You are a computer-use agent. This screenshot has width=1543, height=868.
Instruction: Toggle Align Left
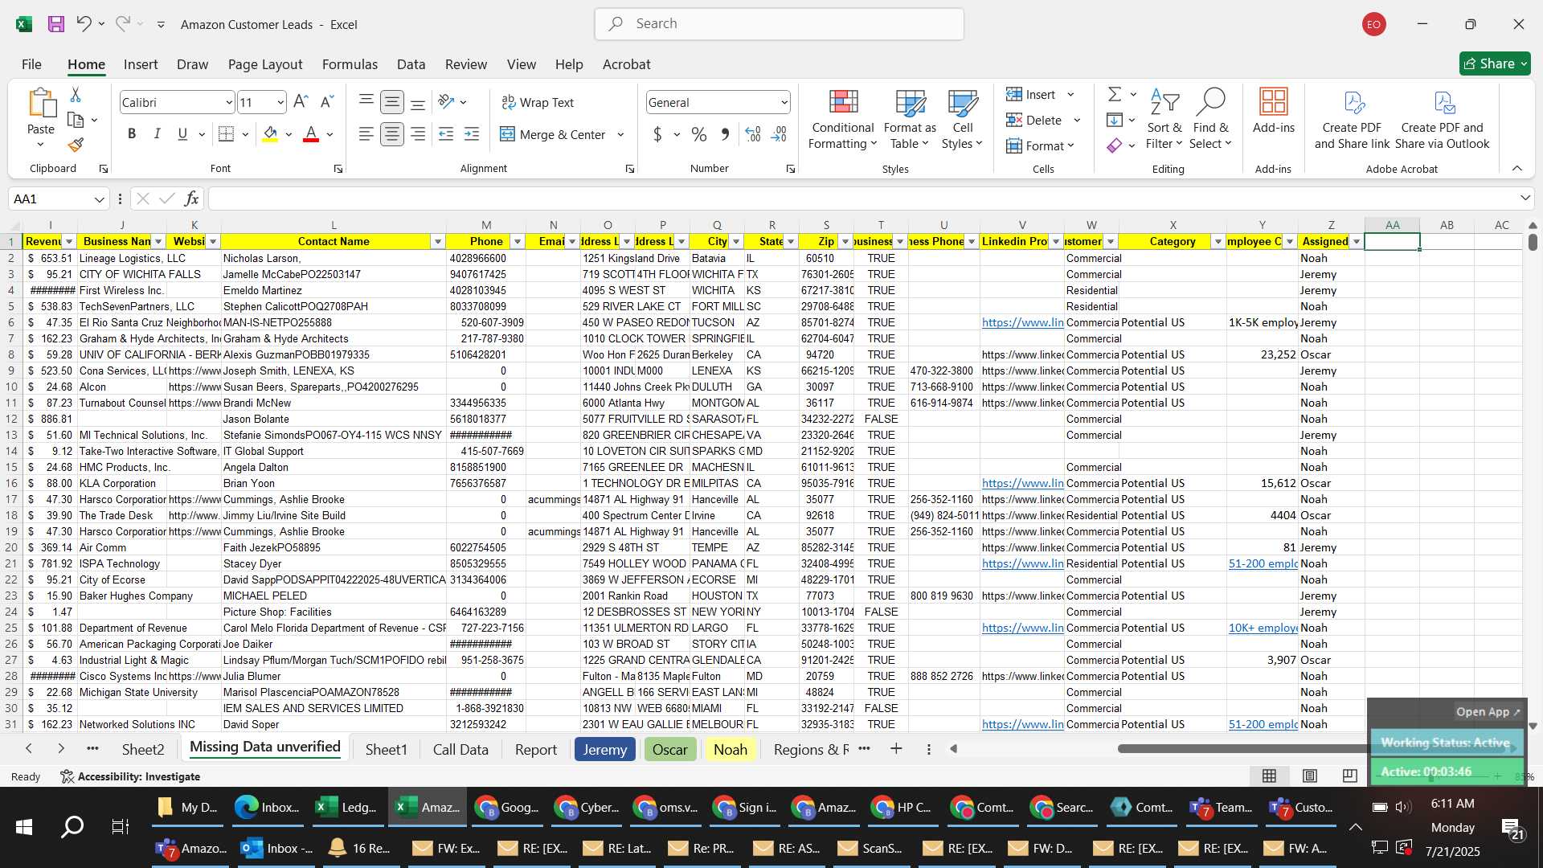tap(366, 134)
